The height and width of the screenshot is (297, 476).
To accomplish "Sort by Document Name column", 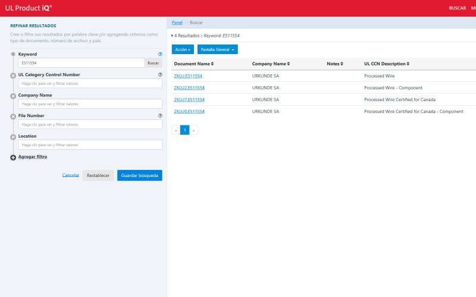I will 194,64.
